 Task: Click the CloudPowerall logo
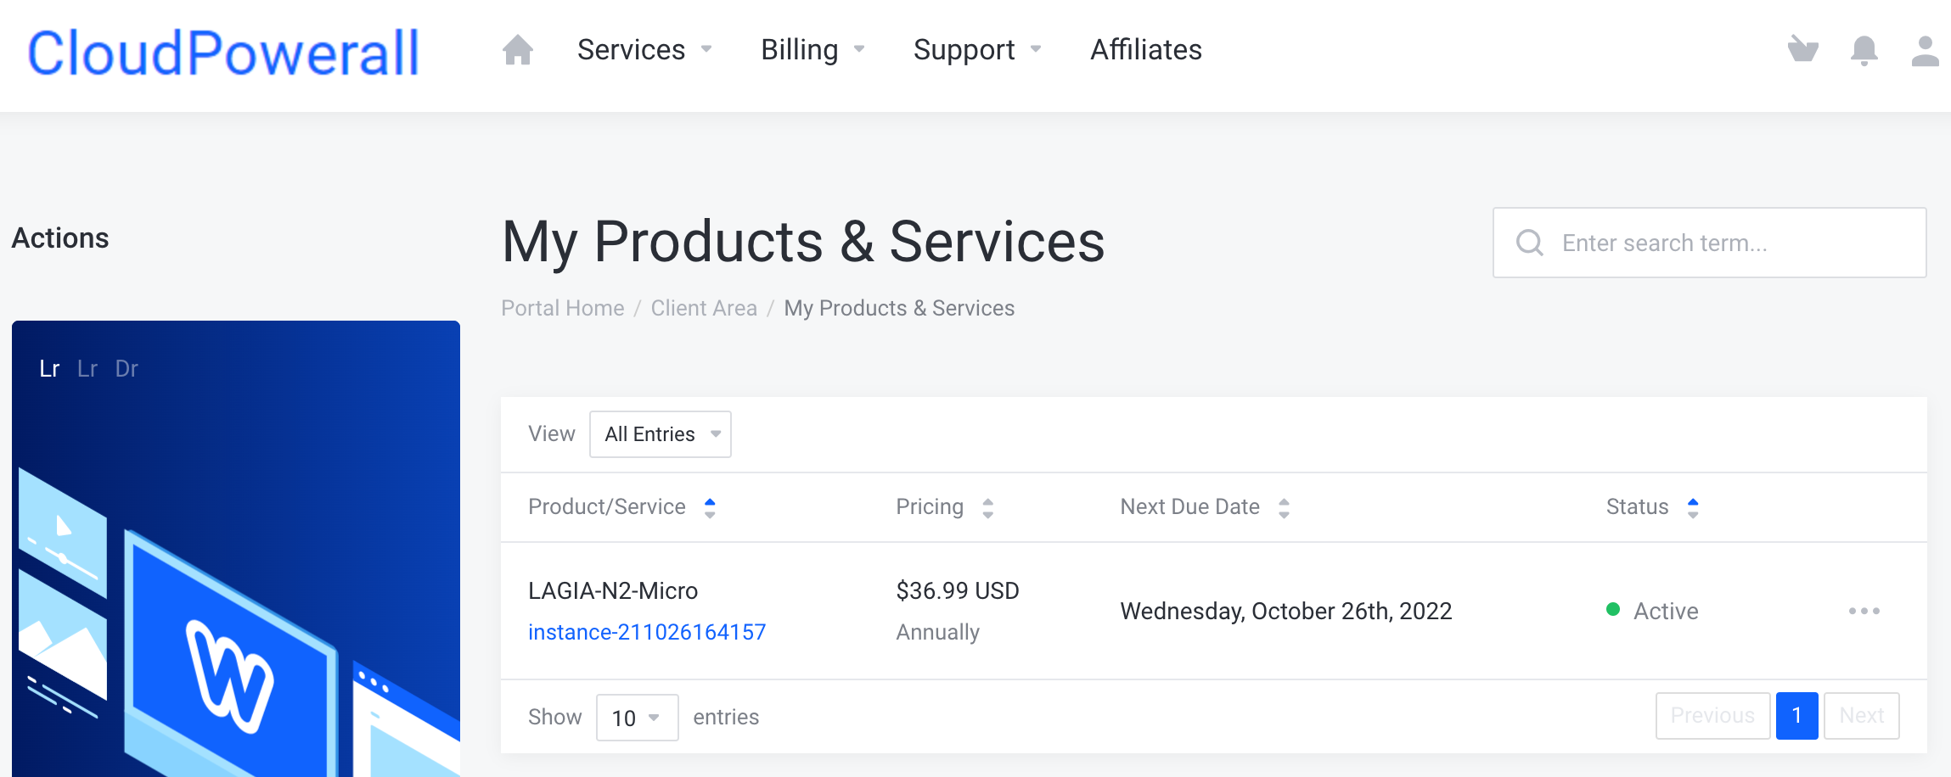pyautogui.click(x=223, y=53)
